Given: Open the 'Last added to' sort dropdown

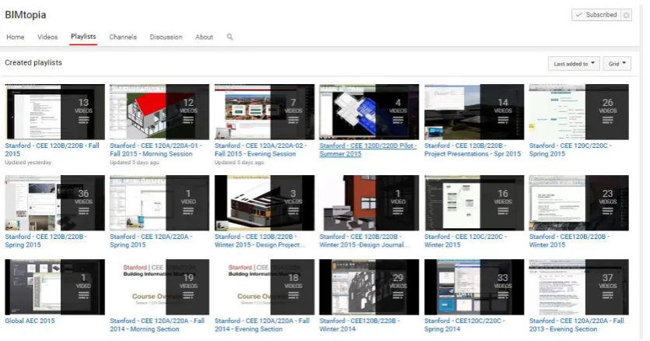Looking at the screenshot, I should 574,64.
